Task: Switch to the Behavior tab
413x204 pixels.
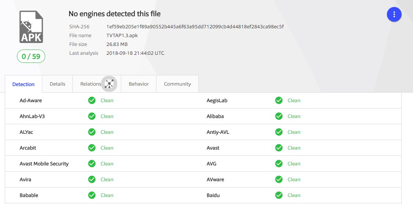Action: [139, 84]
